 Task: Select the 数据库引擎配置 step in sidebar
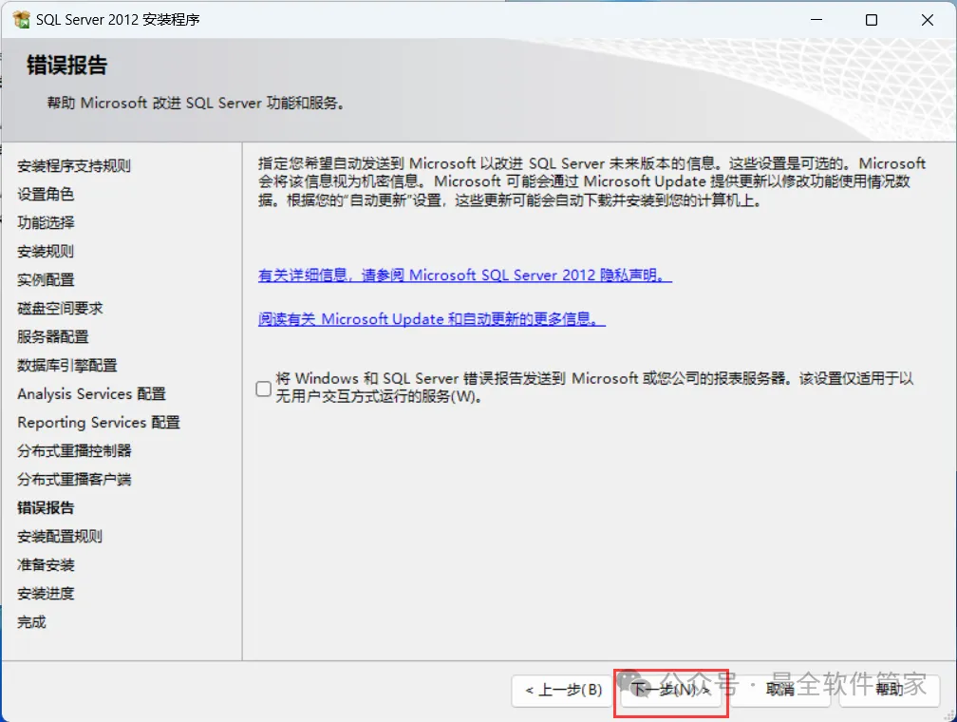coord(67,366)
